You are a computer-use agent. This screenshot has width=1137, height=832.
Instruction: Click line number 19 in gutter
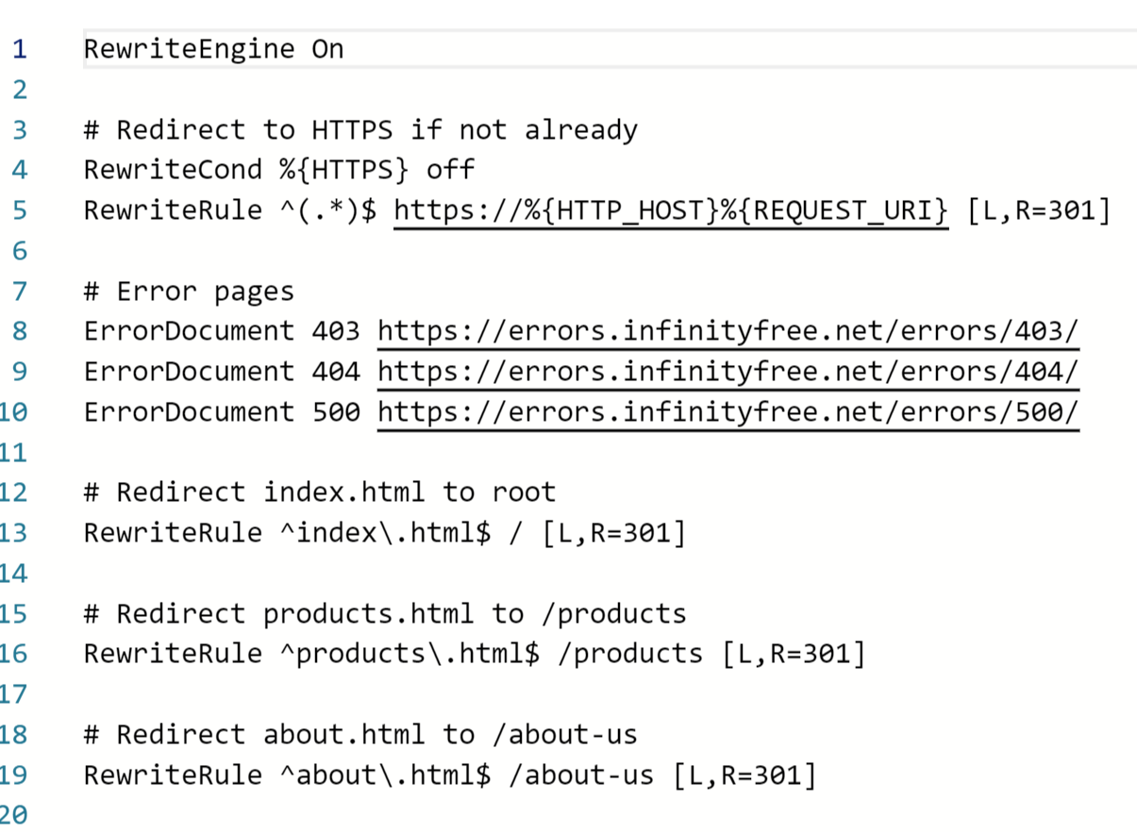[13, 776]
